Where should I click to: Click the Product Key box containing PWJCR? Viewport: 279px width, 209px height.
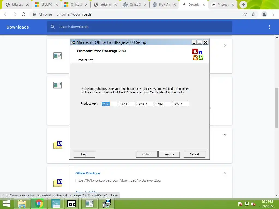point(145,104)
